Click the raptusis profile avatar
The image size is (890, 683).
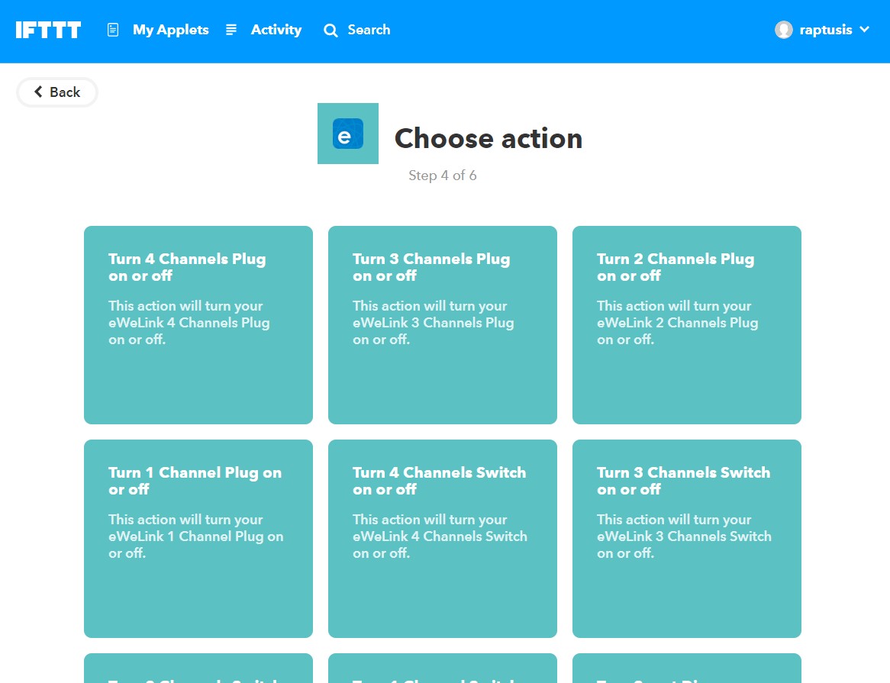(783, 30)
